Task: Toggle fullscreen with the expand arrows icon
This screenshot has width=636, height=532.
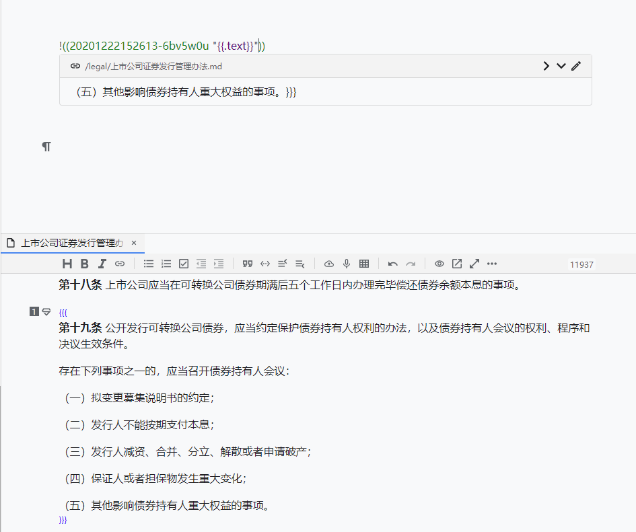Action: coord(474,264)
